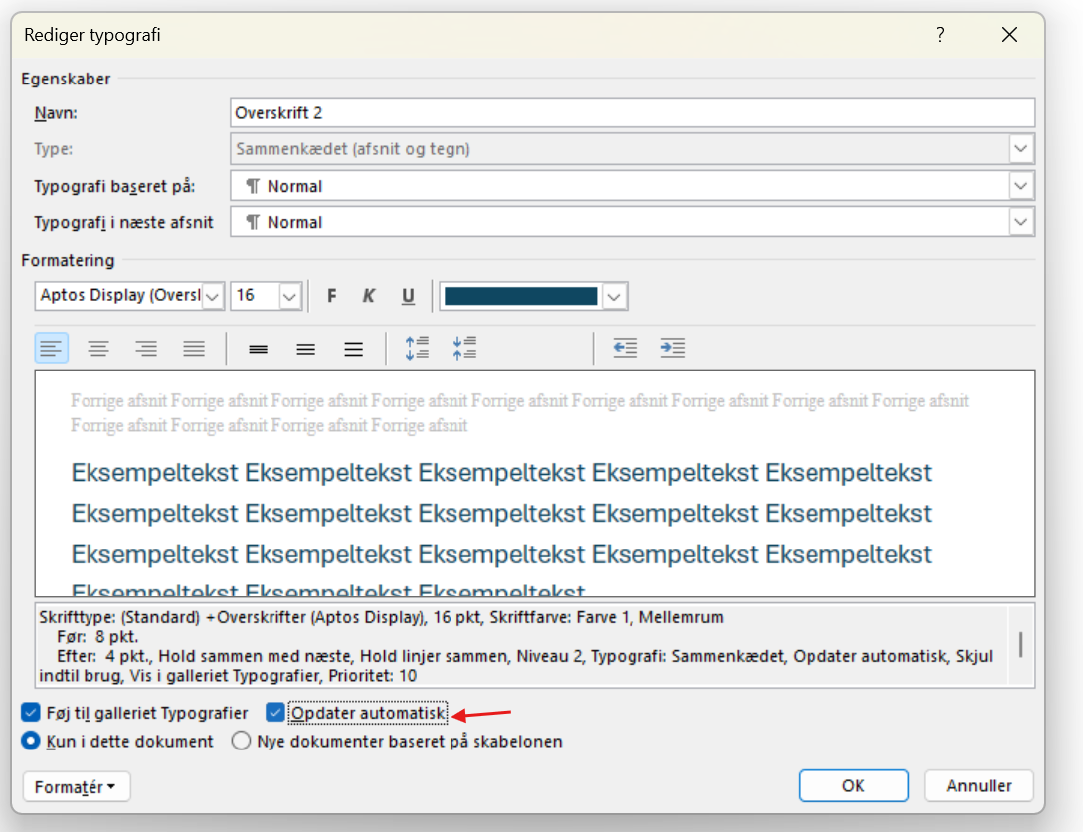
Task: Open the Typografi baseret på dropdown
Action: [x=1021, y=186]
